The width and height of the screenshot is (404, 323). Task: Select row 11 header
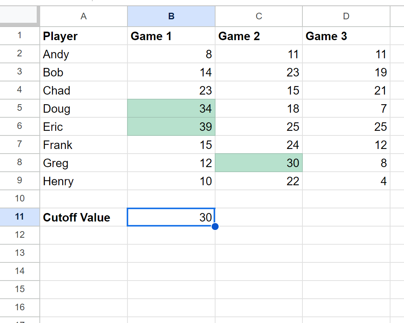click(20, 217)
